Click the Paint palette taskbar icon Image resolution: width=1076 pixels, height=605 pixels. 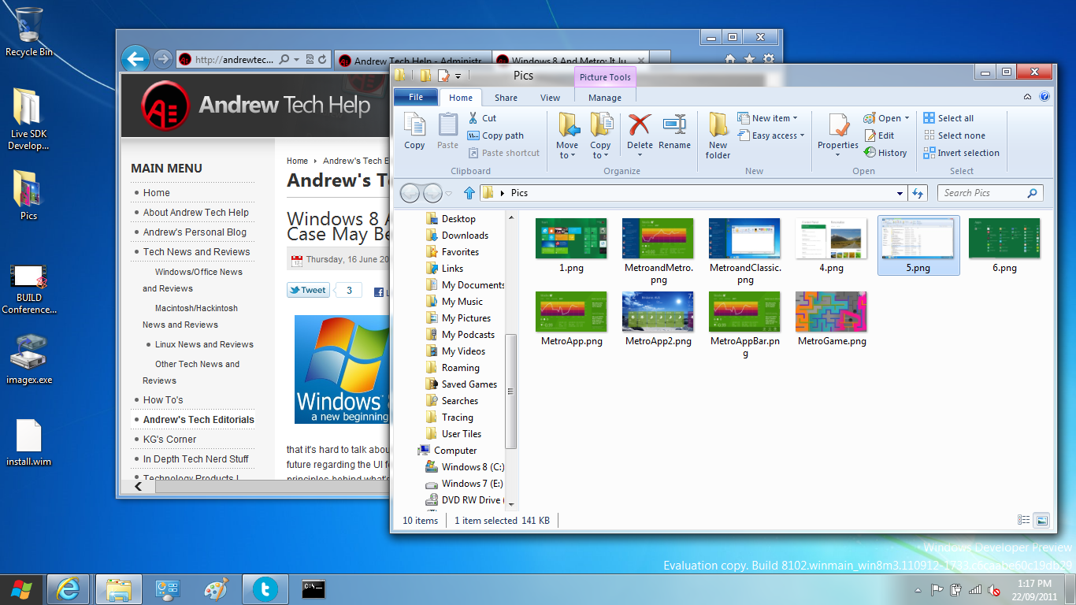click(215, 589)
